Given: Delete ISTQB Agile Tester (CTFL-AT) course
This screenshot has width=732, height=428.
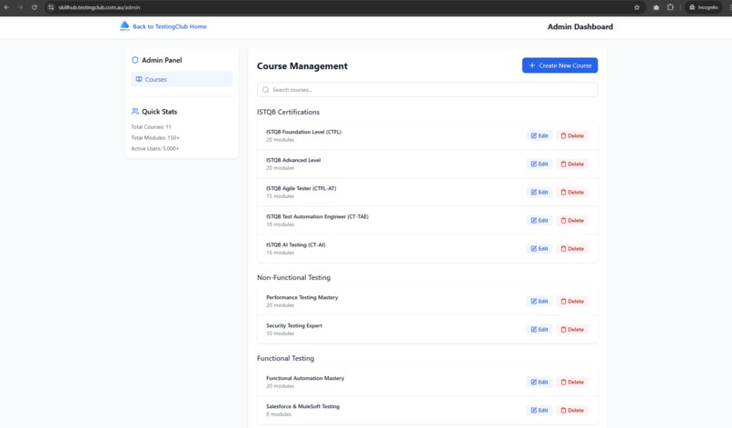Looking at the screenshot, I should 572,192.
